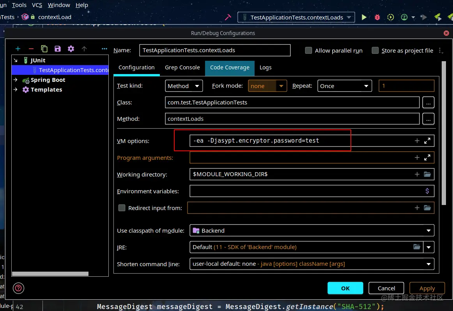Click the Apply button
The width and height of the screenshot is (453, 311).
tap(427, 288)
